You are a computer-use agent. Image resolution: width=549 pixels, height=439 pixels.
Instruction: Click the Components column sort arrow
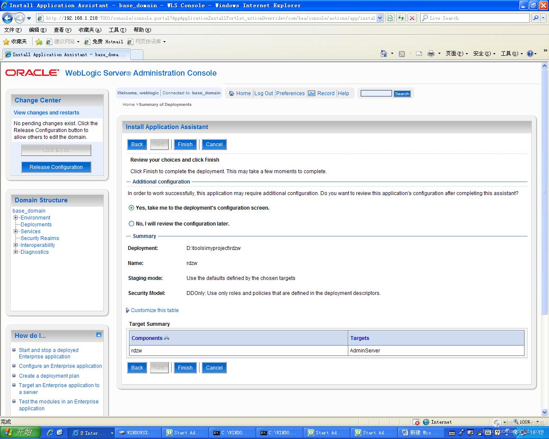click(x=167, y=338)
